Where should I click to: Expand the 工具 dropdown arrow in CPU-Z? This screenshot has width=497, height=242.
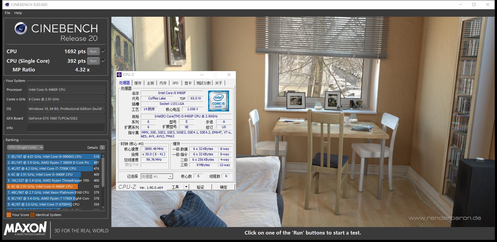(186, 187)
